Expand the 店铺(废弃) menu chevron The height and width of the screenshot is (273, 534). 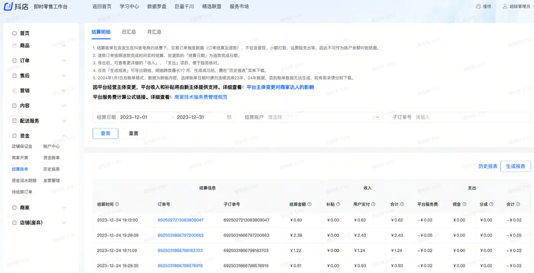click(x=64, y=222)
